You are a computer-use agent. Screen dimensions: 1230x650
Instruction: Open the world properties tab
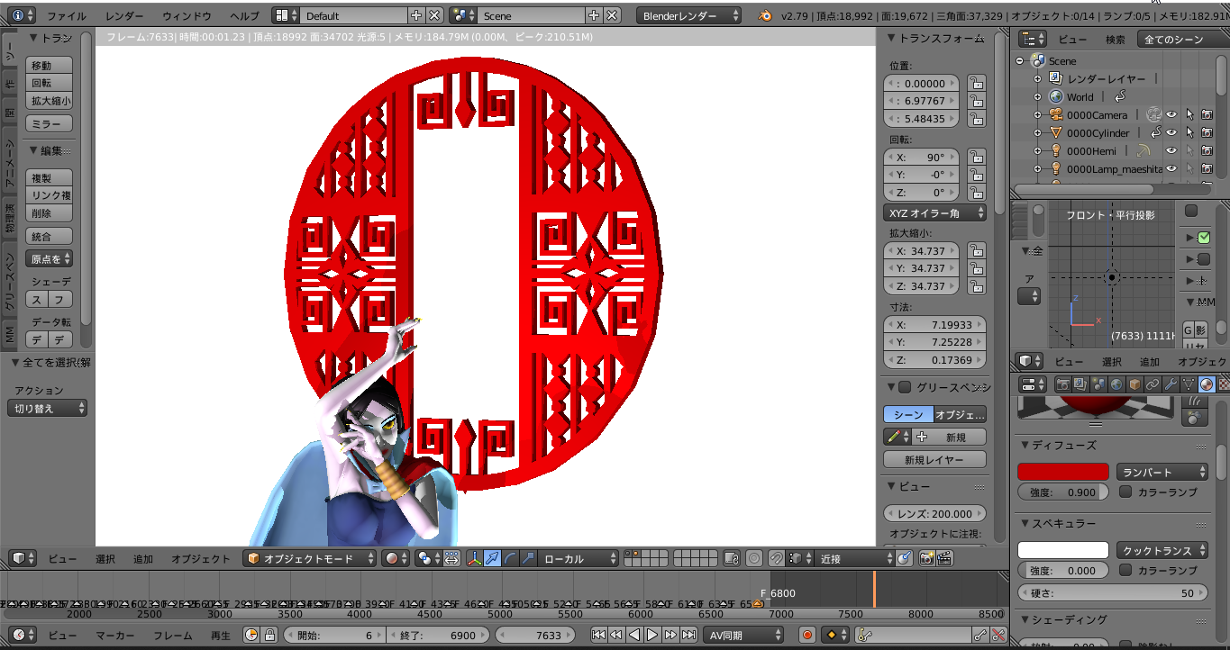coord(1116,384)
